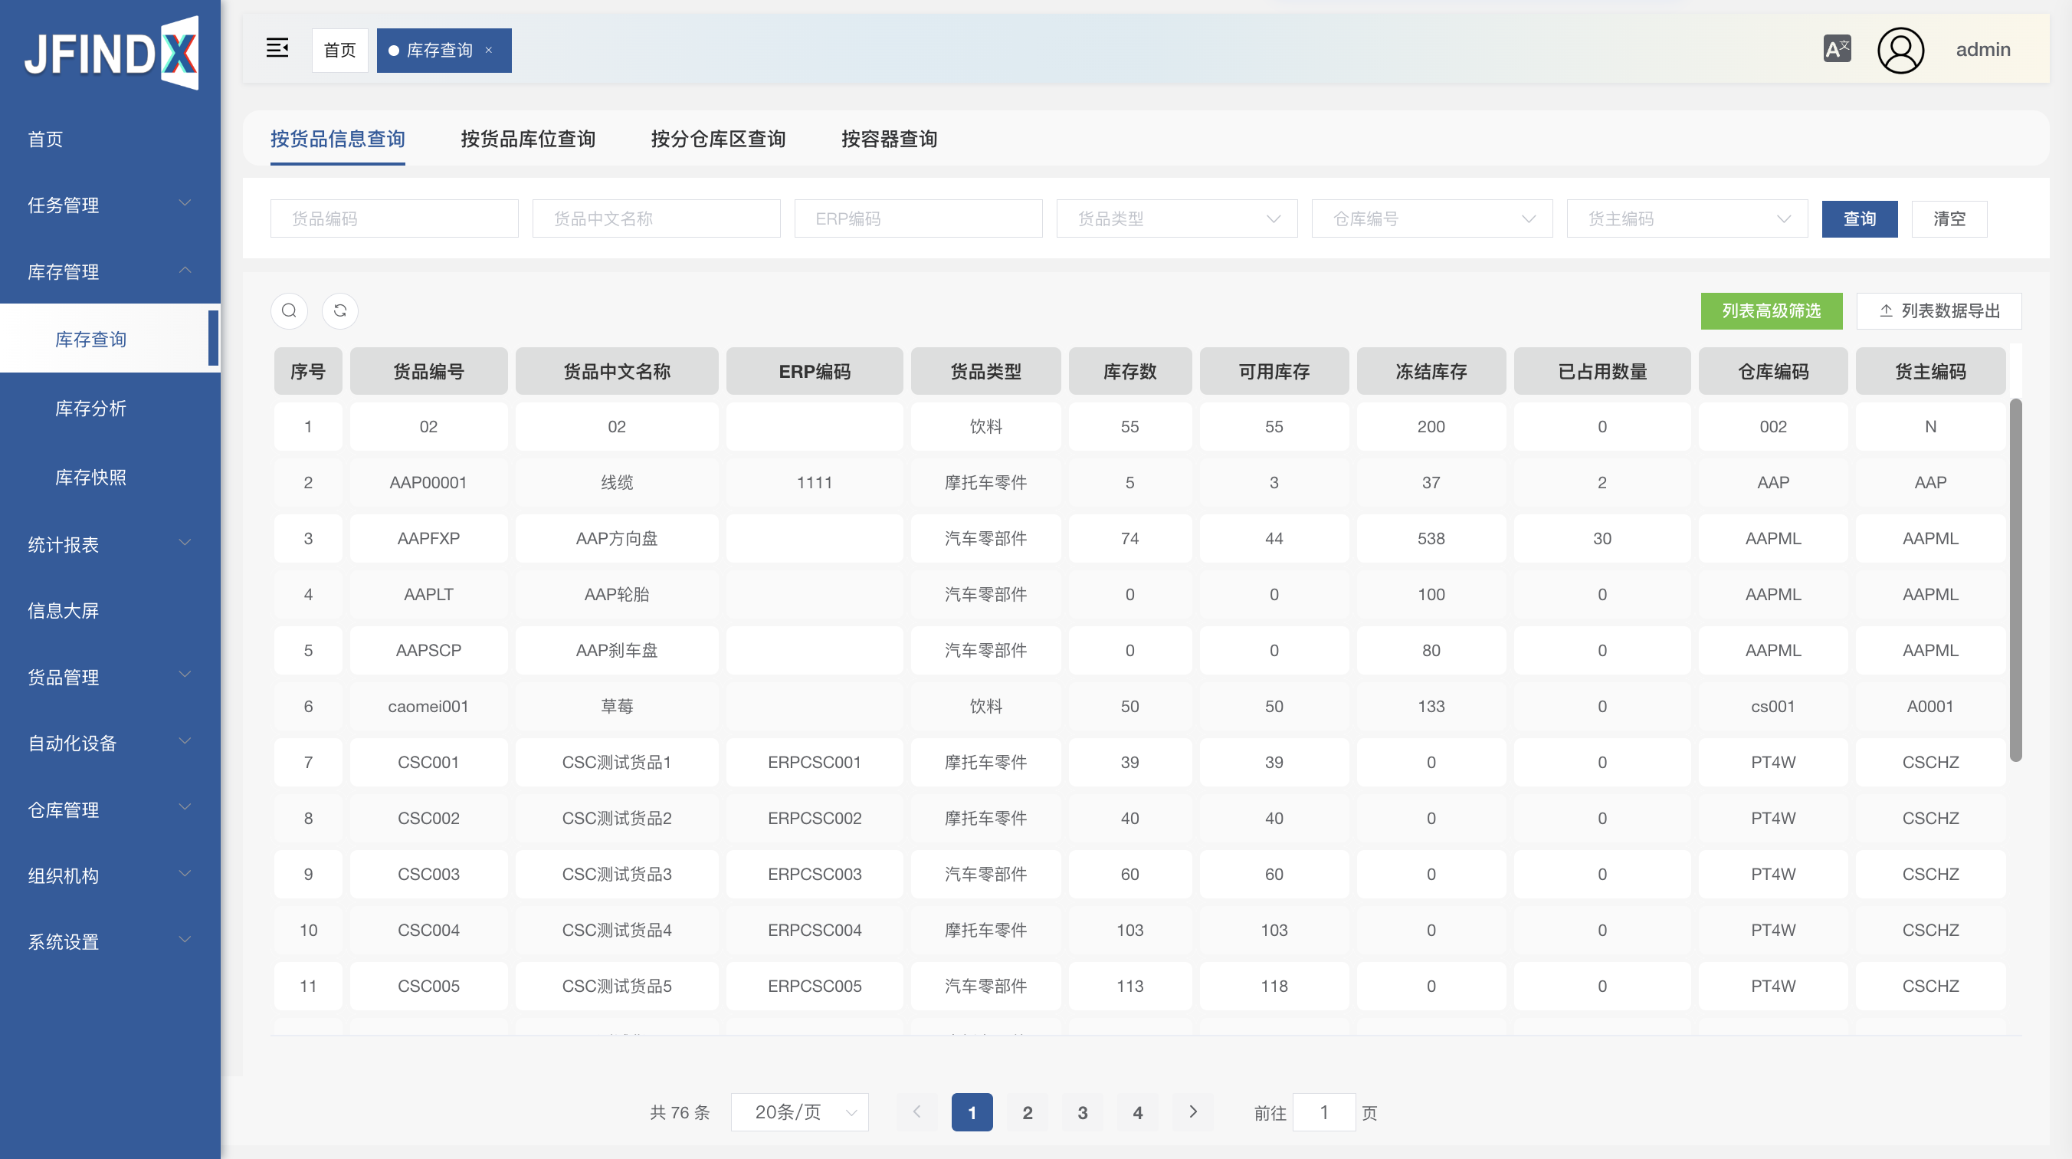
Task: Click the green 列表高级筛选 button
Action: 1770,310
